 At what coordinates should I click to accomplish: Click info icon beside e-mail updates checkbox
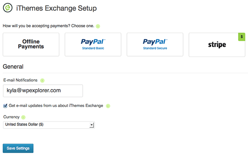108,106
